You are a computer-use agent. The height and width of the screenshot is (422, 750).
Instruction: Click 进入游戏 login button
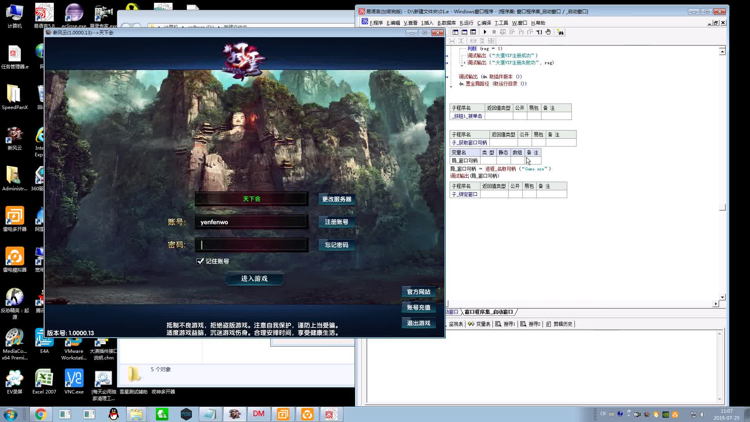254,278
